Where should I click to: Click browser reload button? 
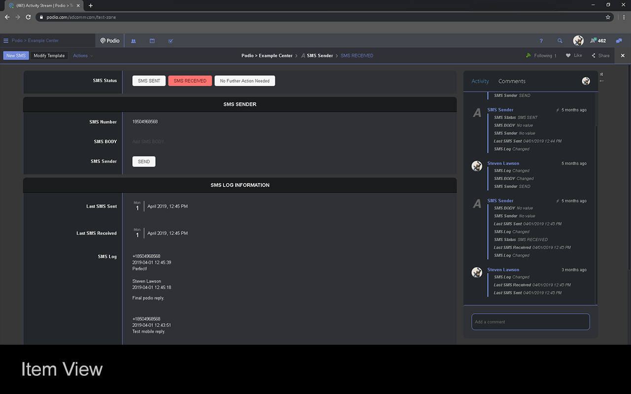pos(28,17)
